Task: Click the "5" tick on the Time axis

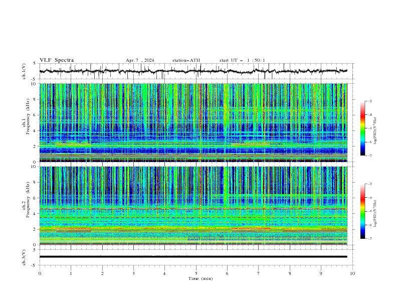Action: (x=196, y=273)
